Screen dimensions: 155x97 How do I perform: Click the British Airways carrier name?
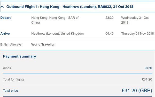[11, 45]
